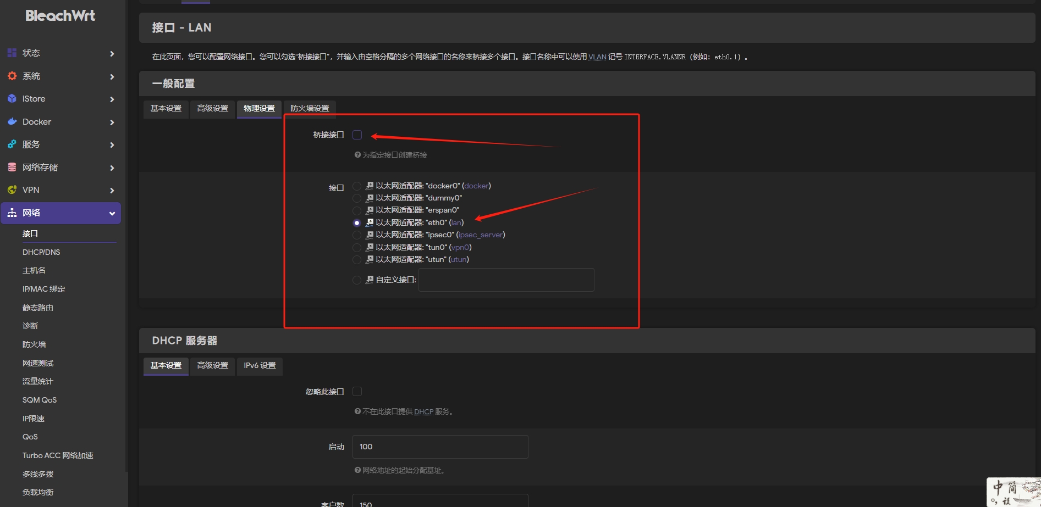Click the Network Storage database icon
The image size is (1041, 507).
(x=12, y=167)
